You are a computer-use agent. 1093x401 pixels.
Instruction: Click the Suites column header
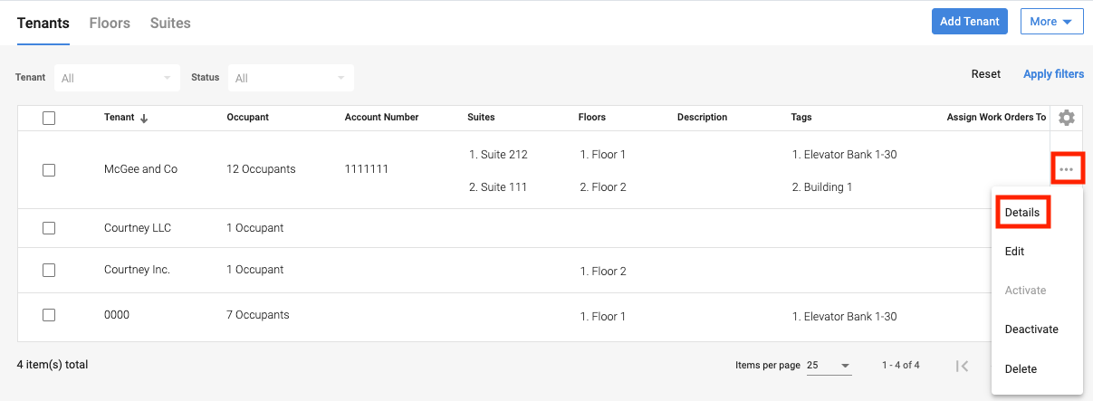point(481,118)
